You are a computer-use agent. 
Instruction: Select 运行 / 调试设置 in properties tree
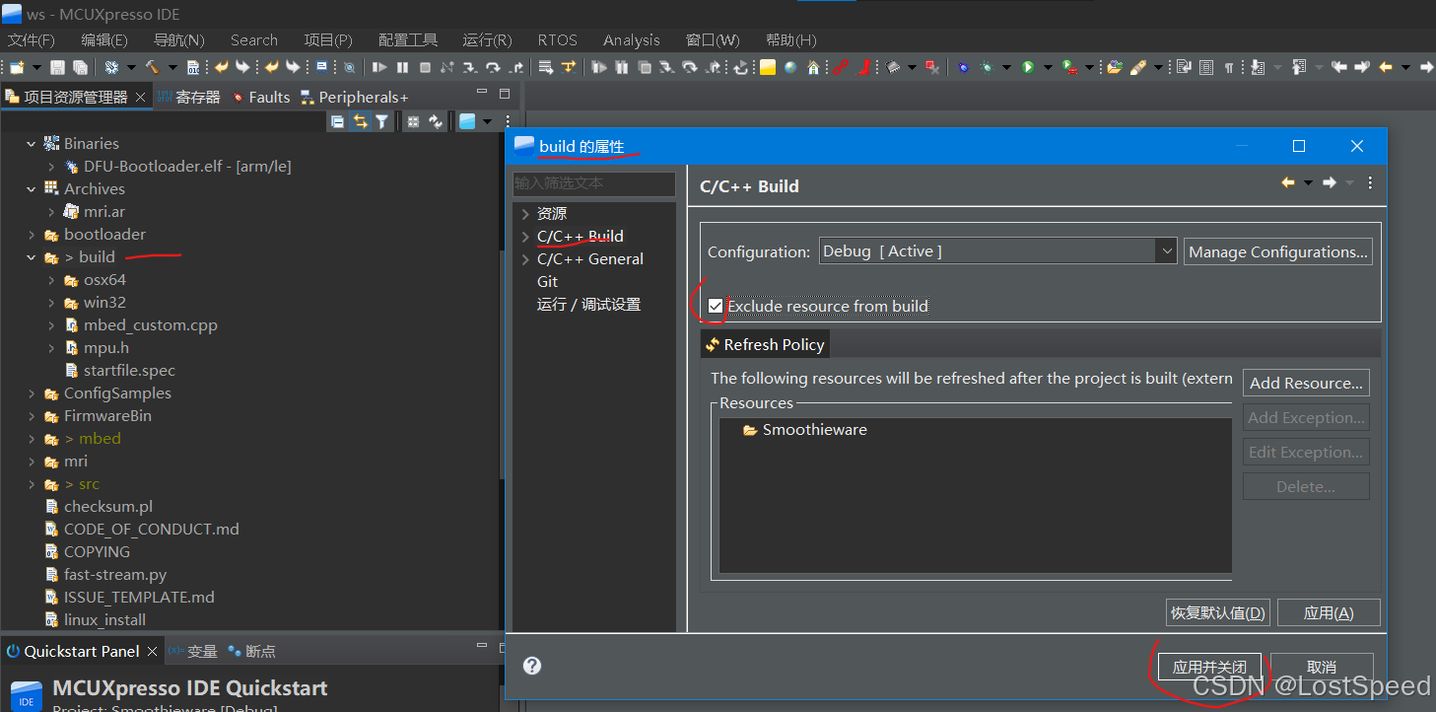[x=588, y=305]
